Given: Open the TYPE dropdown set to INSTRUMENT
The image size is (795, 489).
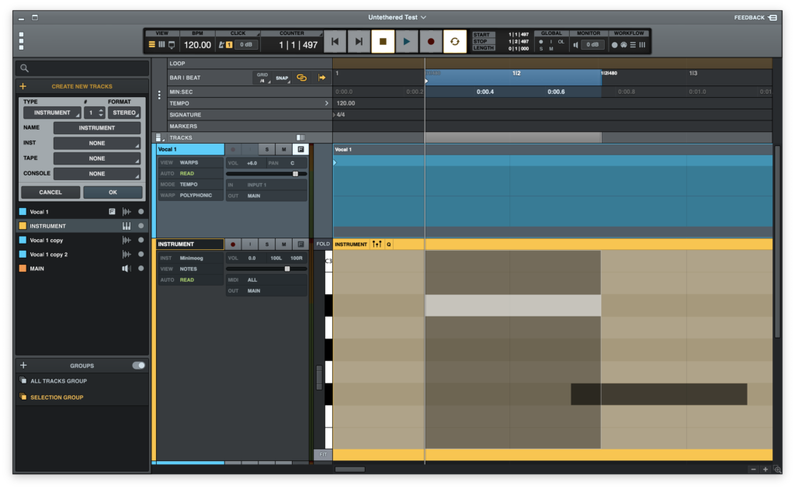Looking at the screenshot, I should [52, 113].
